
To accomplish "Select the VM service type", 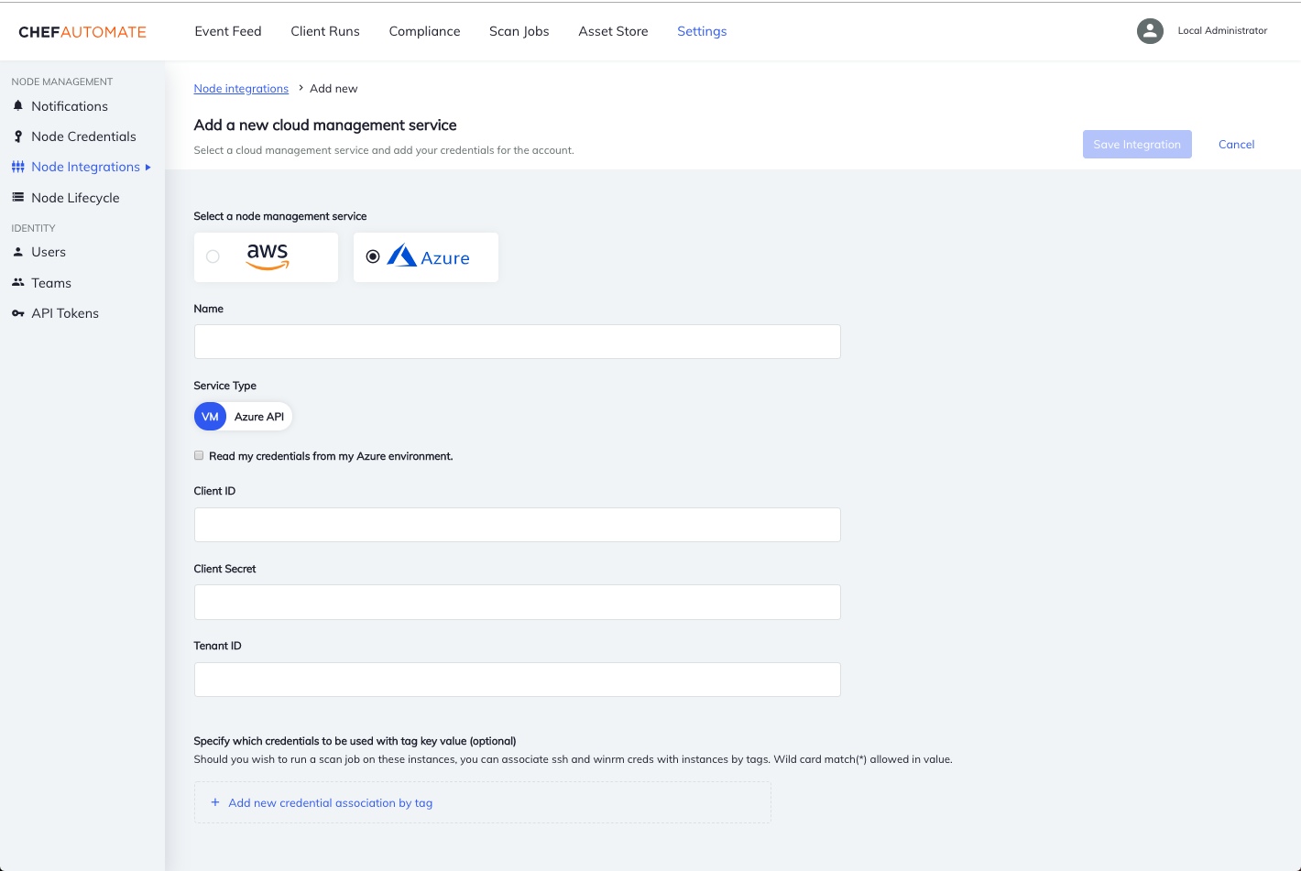I will tap(210, 416).
